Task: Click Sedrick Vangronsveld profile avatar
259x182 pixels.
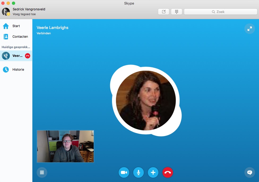Action: (6, 12)
